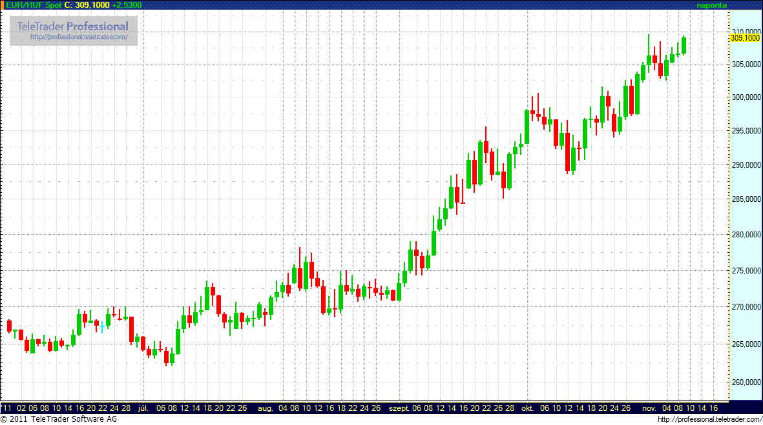
Task: Click the © 2011 TeleTrader Software AG copyright text
Action: [59, 419]
